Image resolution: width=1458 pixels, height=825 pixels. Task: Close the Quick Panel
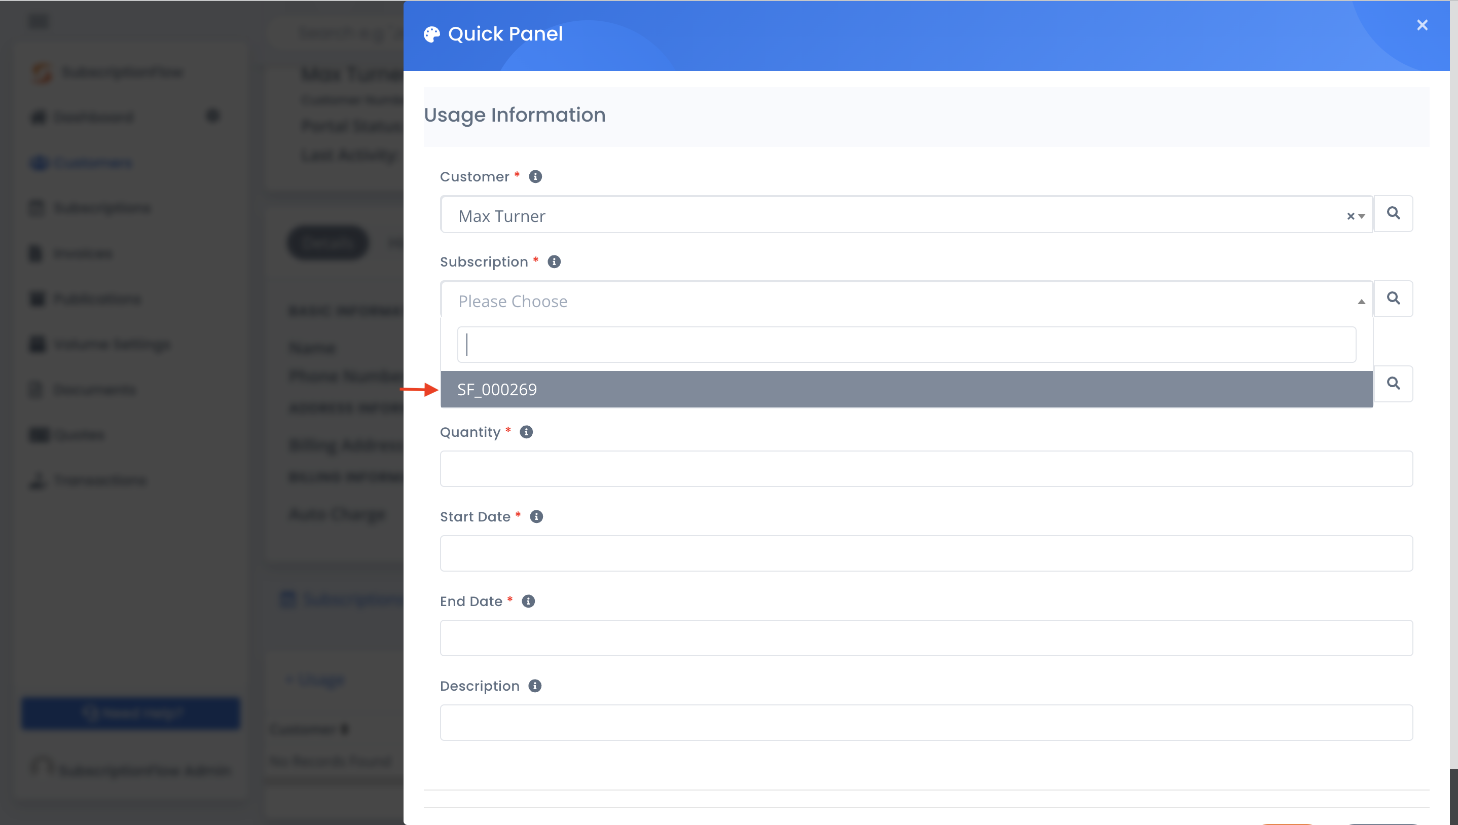pyautogui.click(x=1423, y=25)
